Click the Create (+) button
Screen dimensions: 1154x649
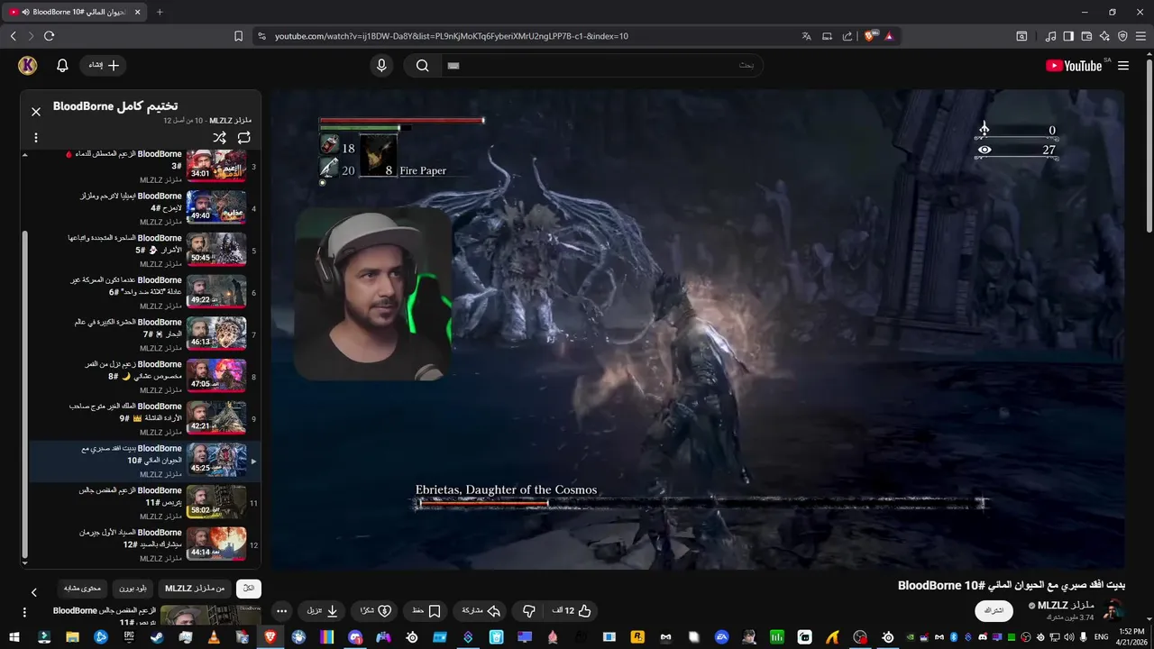pos(104,65)
